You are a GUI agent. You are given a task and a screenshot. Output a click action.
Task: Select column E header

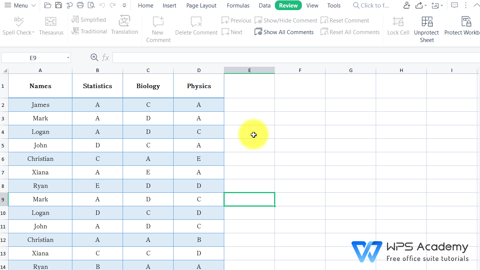coord(249,70)
